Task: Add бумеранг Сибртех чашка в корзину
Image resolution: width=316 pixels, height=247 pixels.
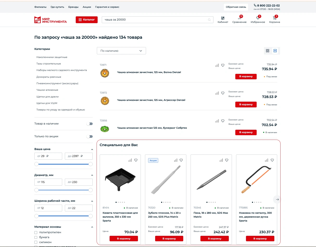Action: click(246, 132)
